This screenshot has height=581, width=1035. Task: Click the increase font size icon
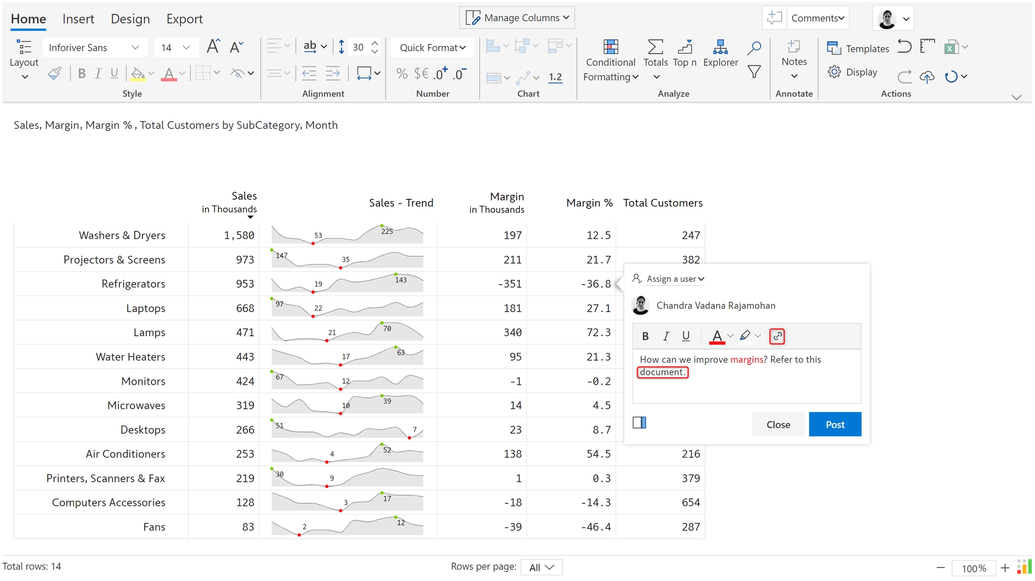pyautogui.click(x=213, y=47)
